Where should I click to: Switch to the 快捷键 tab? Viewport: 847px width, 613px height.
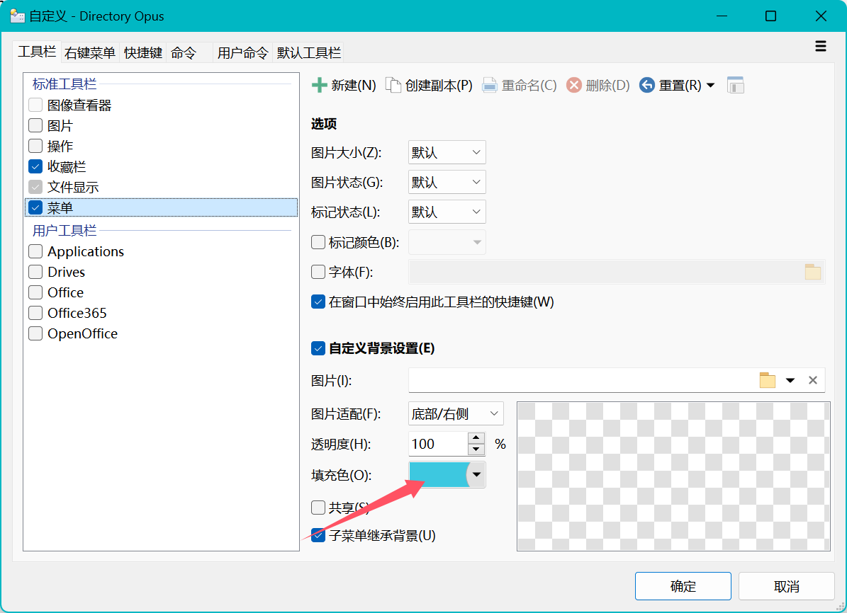pyautogui.click(x=142, y=53)
